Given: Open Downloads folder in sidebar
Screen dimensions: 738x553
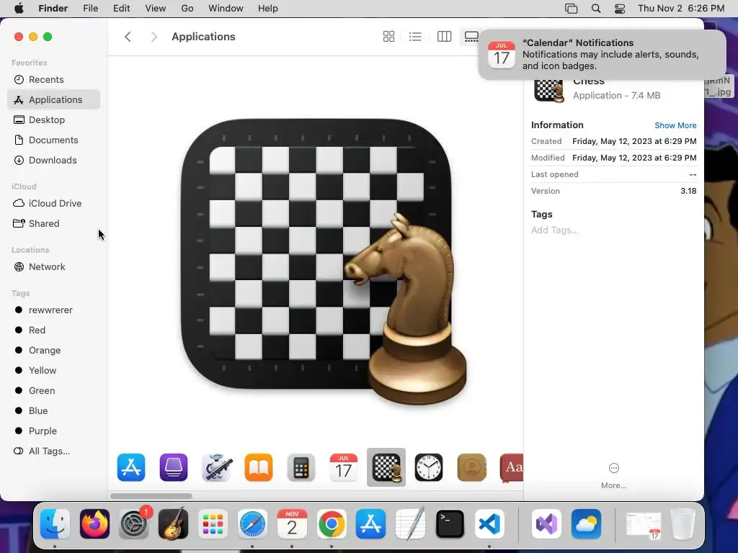Looking at the screenshot, I should (x=53, y=161).
